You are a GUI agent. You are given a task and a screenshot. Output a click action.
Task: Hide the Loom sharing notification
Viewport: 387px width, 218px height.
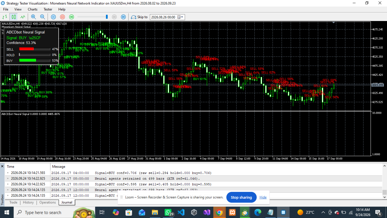(x=263, y=197)
